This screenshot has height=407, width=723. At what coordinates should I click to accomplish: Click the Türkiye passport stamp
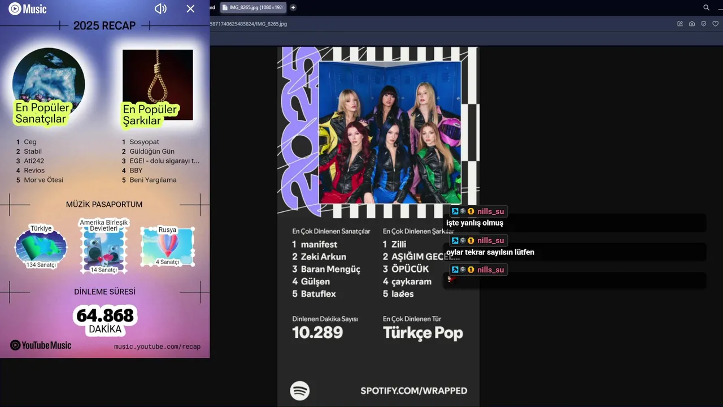[41, 246]
